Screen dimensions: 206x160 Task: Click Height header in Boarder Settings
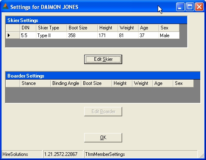[122, 83]
